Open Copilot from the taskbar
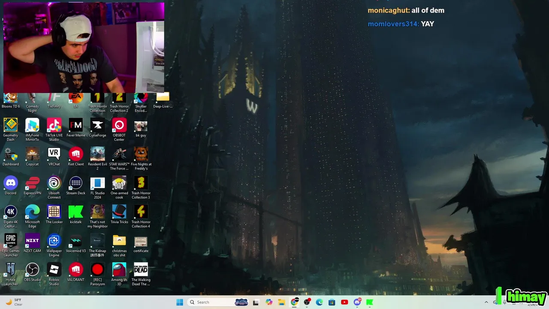Viewport: 549px width, 309px height. click(x=269, y=302)
